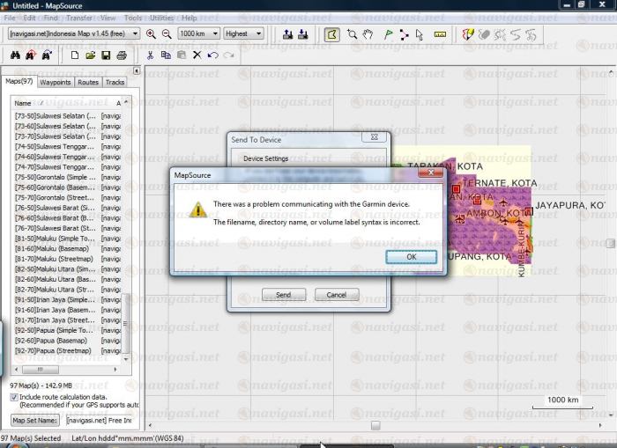Click the Print toolbar icon
Image resolution: width=617 pixels, height=448 pixels.
click(x=122, y=55)
